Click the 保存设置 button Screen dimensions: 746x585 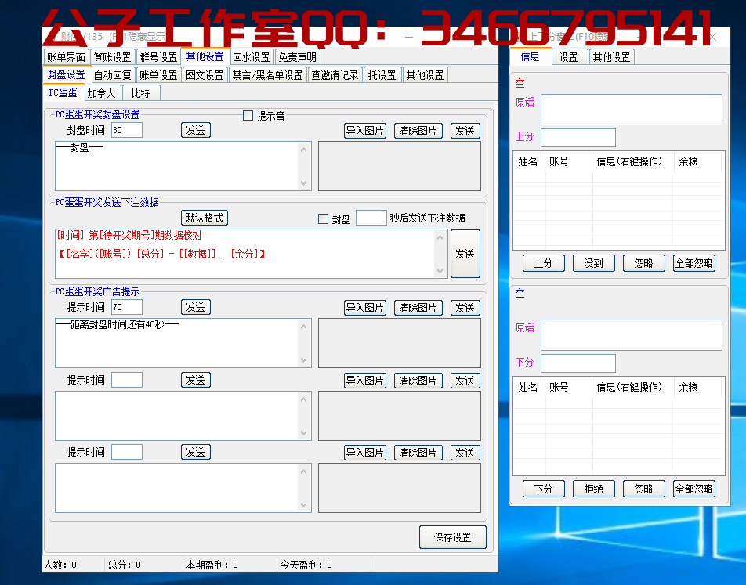click(x=452, y=537)
